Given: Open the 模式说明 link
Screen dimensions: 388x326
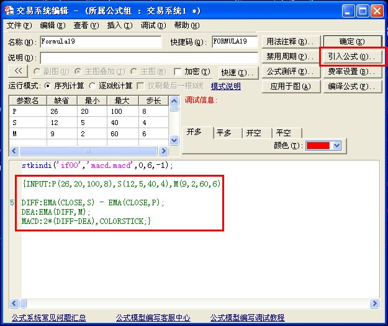Looking at the screenshot, I should tap(226, 86).
